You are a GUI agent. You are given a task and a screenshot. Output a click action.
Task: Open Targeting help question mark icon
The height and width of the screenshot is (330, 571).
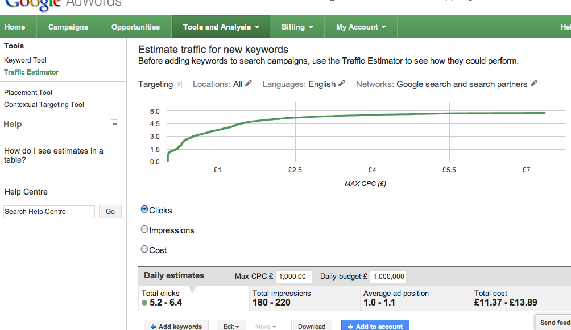(x=178, y=85)
